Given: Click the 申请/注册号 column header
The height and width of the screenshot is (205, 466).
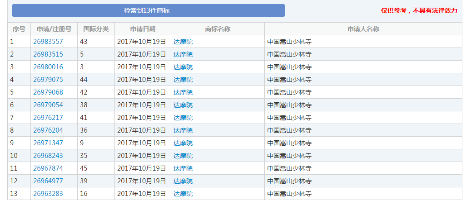Looking at the screenshot, I should tap(54, 29).
